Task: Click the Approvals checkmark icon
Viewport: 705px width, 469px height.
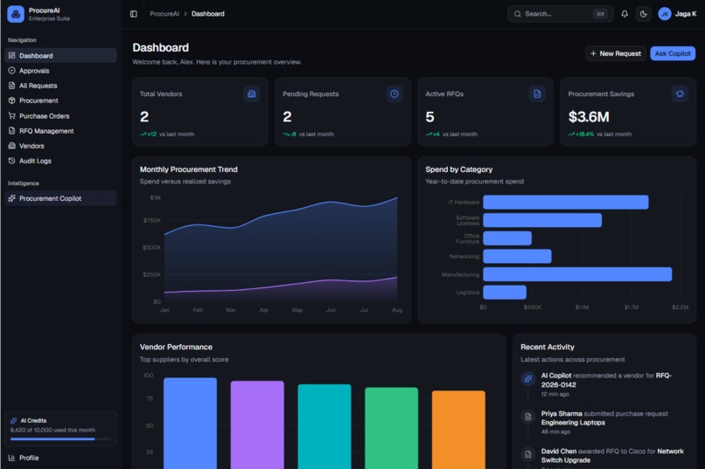Action: pyautogui.click(x=11, y=71)
